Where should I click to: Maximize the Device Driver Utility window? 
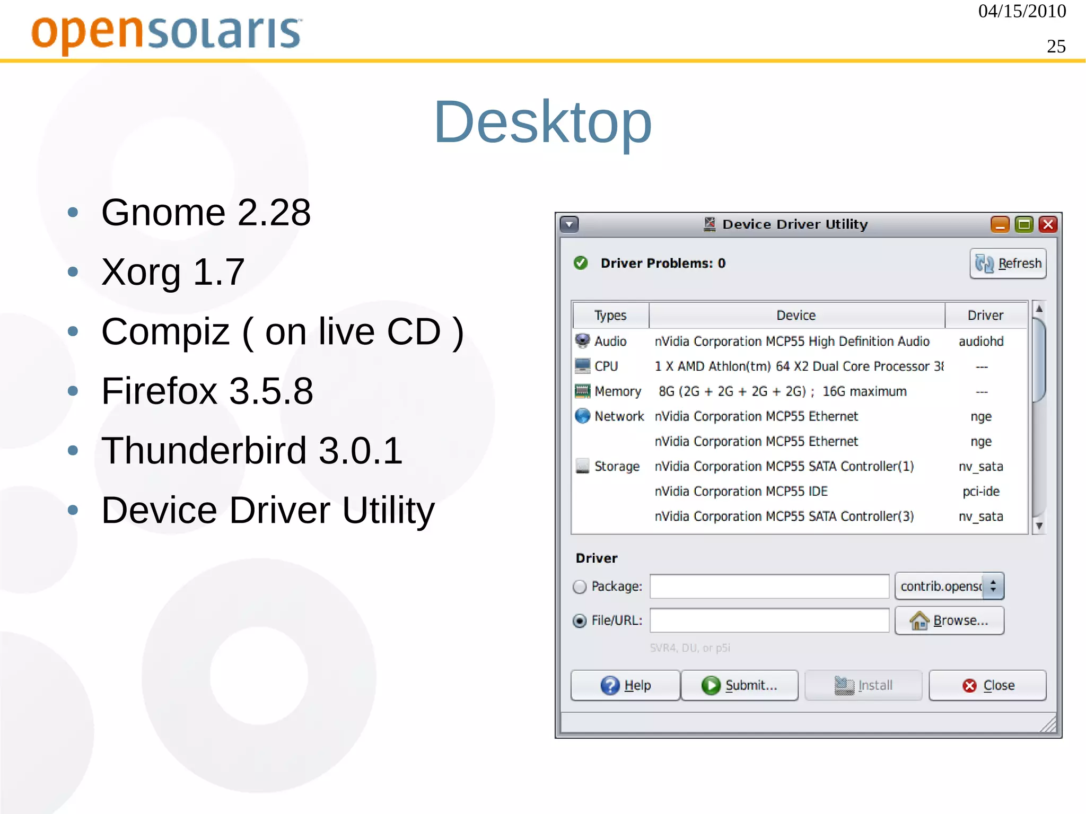click(1024, 224)
